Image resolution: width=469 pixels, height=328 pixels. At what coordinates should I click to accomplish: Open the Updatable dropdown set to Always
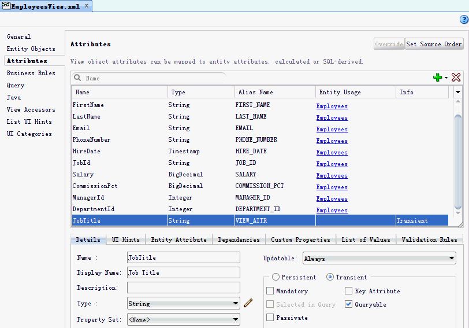tap(379, 258)
